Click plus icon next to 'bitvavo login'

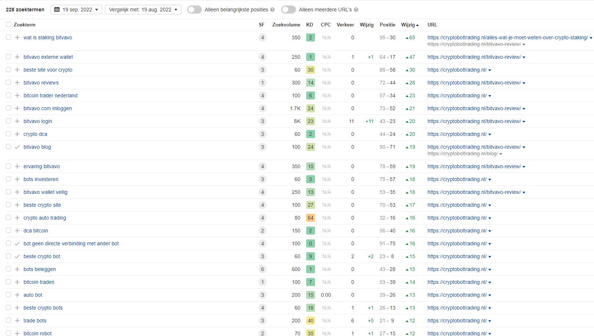coord(17,121)
